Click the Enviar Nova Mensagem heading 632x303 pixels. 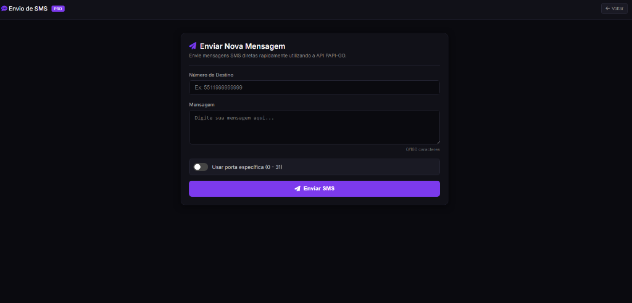coord(243,46)
